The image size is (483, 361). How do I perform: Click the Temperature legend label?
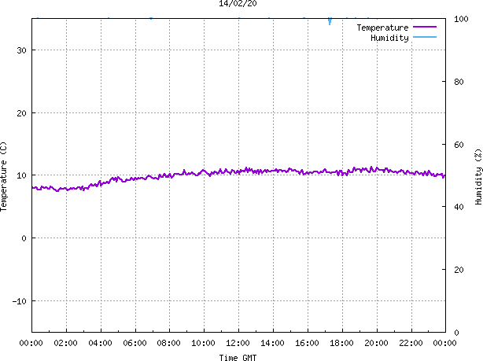382,28
